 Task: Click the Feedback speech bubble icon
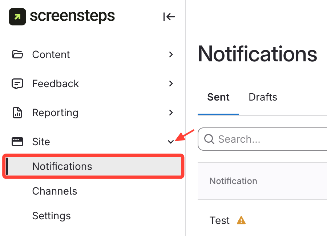(17, 84)
